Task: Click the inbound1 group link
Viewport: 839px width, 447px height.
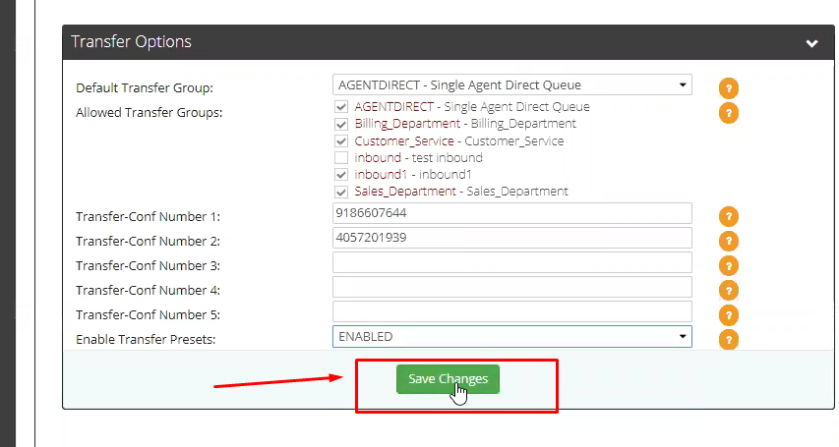Action: [x=381, y=174]
